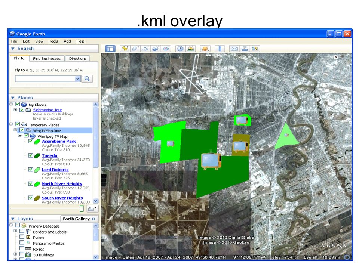Enable the Borders and Labels checkbox
The height and width of the screenshot is (269, 359).
(22, 231)
